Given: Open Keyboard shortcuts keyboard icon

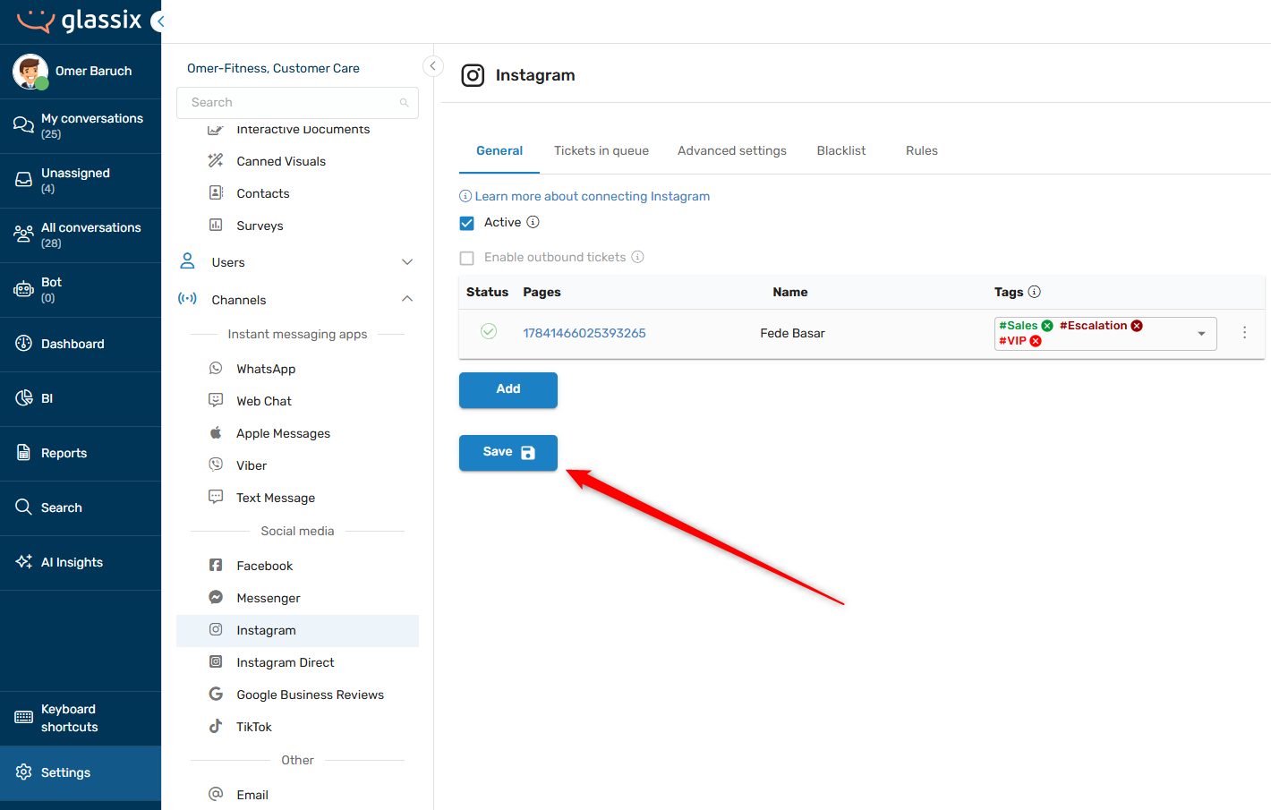Looking at the screenshot, I should pos(23,718).
